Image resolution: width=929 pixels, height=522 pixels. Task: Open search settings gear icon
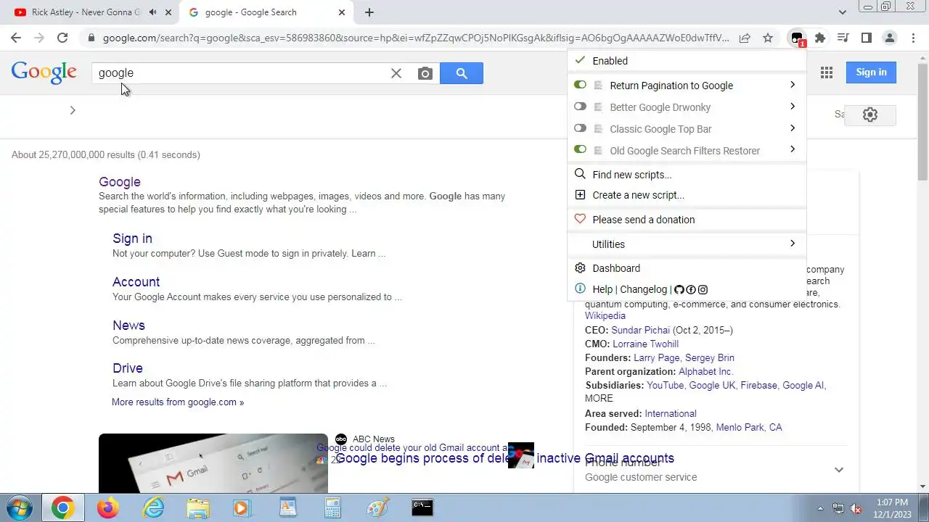[870, 115]
